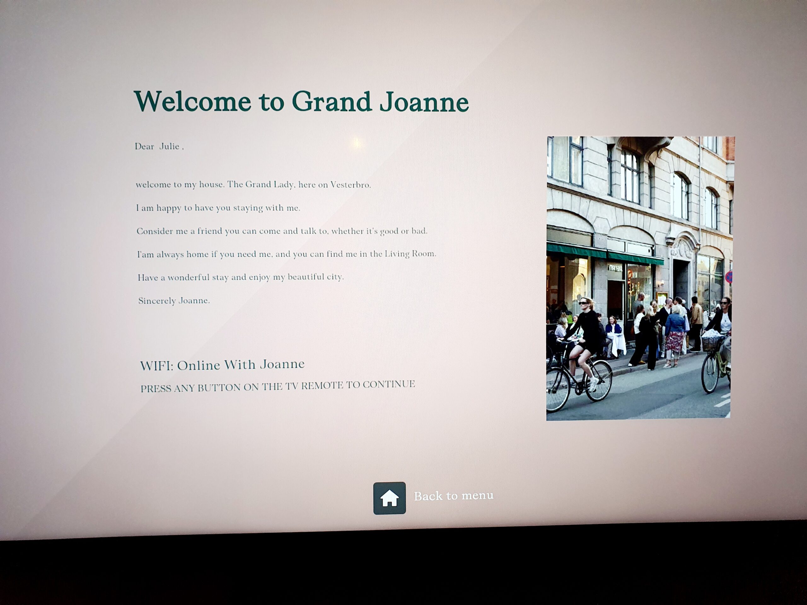Click the Sincerely Joanne signature line
807x605 pixels.
174,301
